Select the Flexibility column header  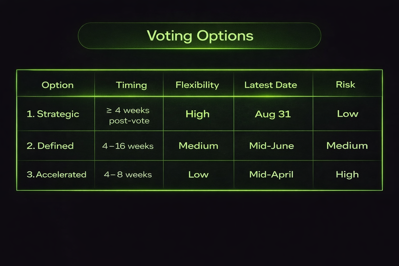click(x=197, y=85)
